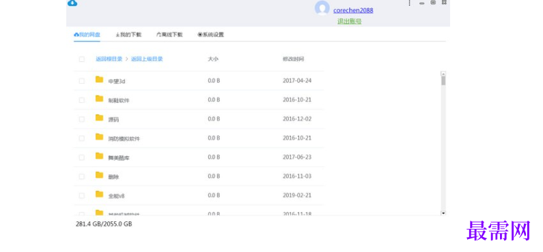This screenshot has height=252, width=543.
Task: Check the box for 制鞋软件 folder
Action: tap(82, 100)
